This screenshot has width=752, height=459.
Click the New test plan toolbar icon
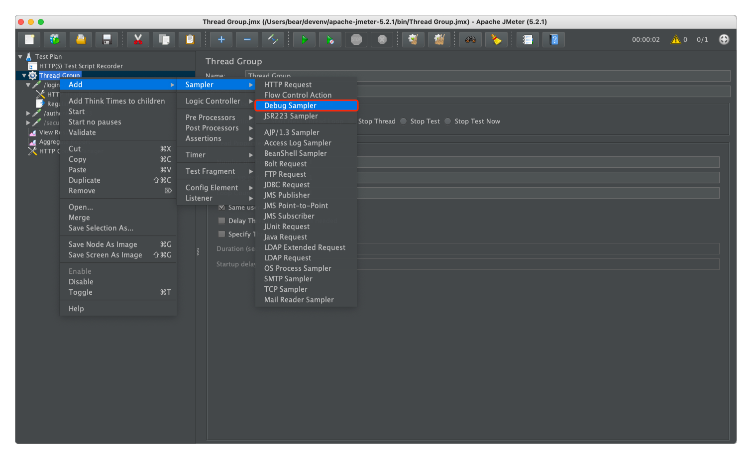[x=29, y=39]
